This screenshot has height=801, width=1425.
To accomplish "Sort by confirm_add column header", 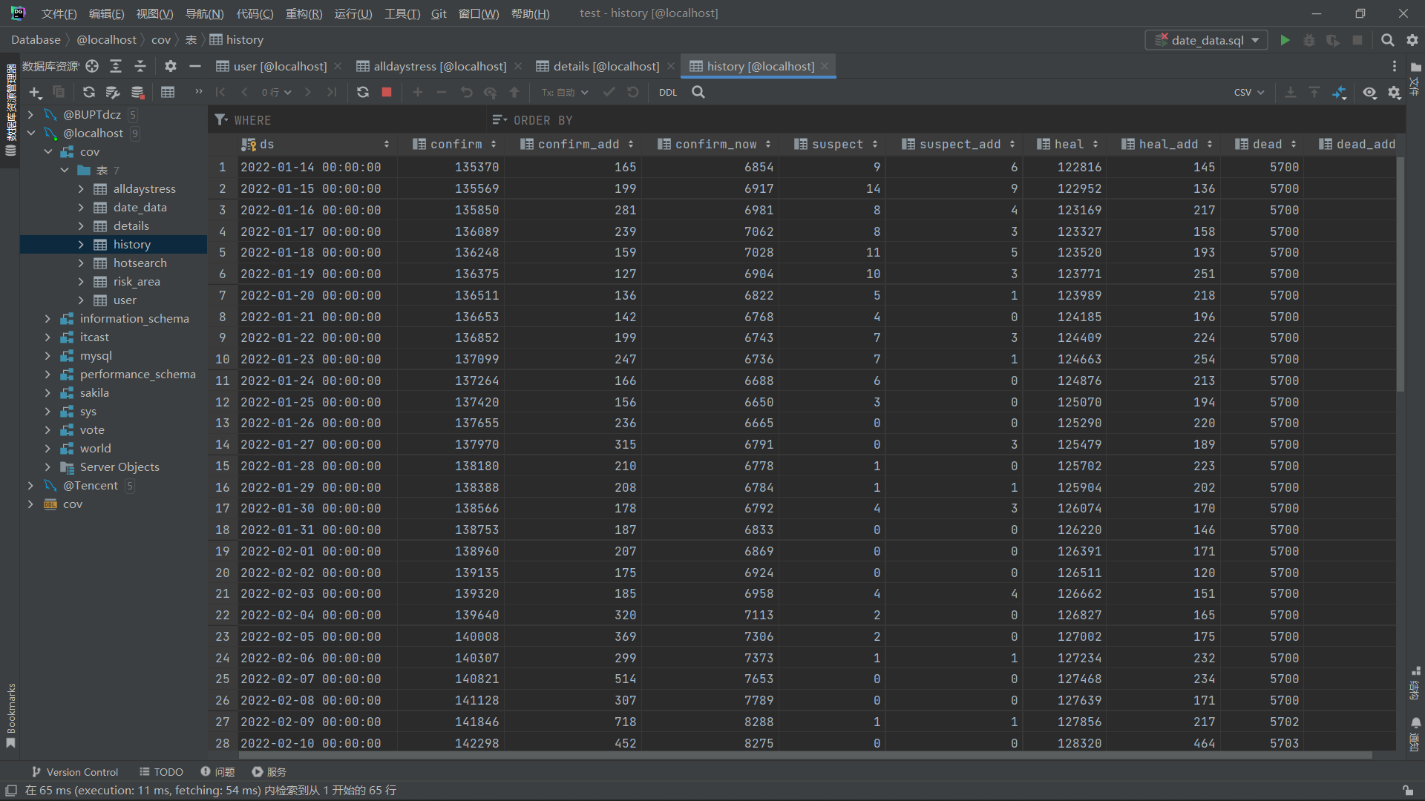I will 578,145.
